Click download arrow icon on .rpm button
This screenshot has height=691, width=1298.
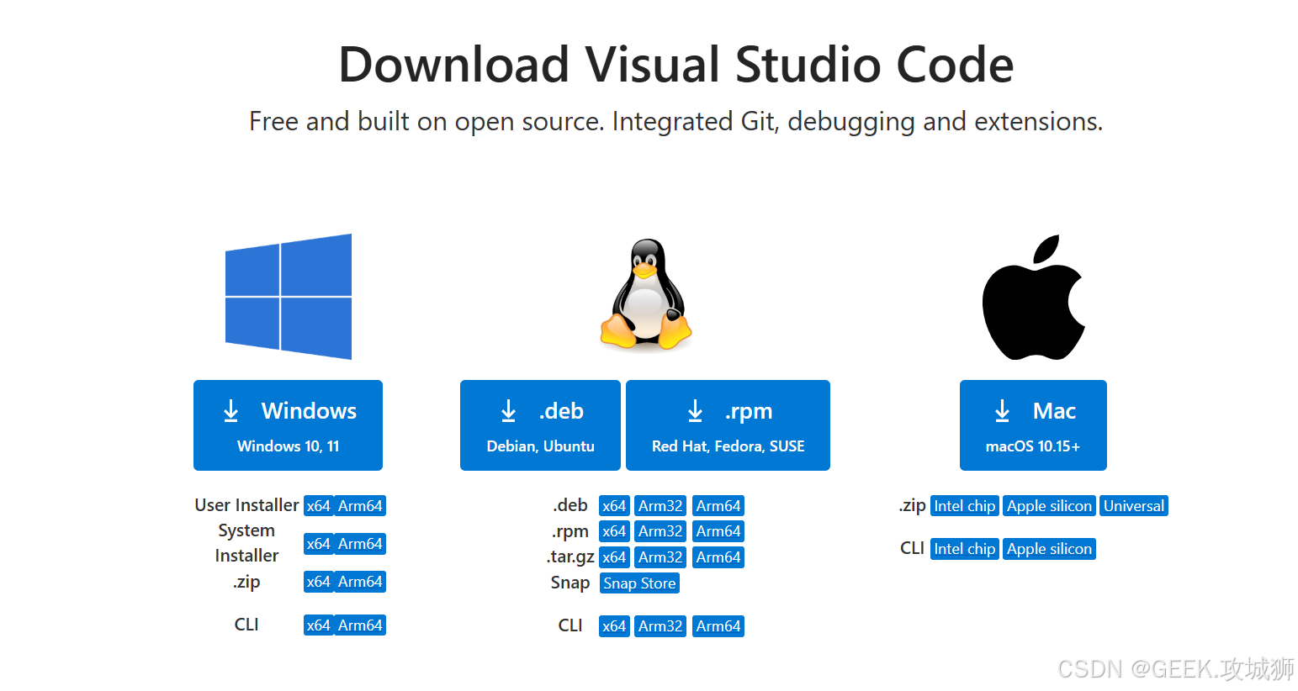point(695,410)
